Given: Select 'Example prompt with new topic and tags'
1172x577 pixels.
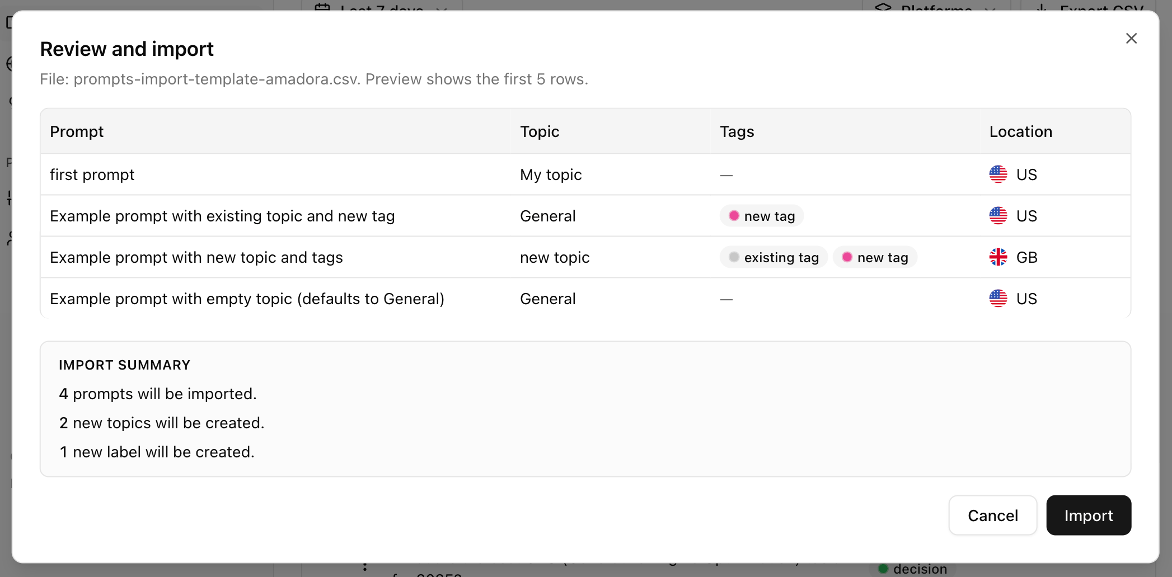Looking at the screenshot, I should tap(196, 257).
